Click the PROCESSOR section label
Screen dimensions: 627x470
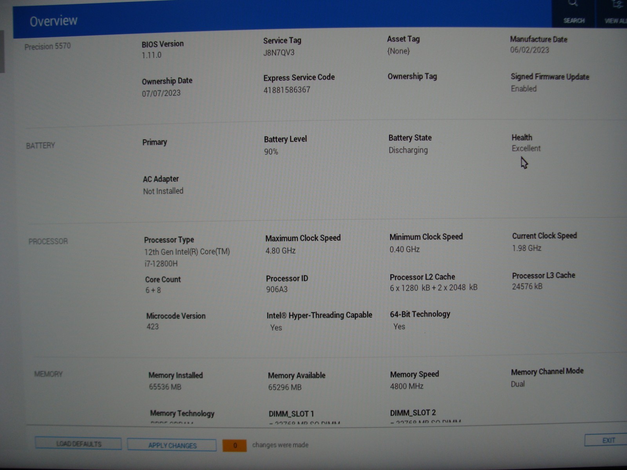(x=48, y=241)
